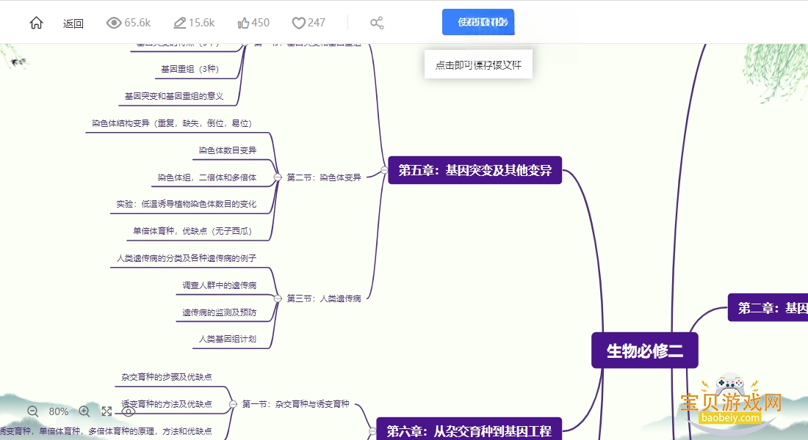
Task: Collapse the 第二节：染色体变异 node
Action: (x=277, y=177)
